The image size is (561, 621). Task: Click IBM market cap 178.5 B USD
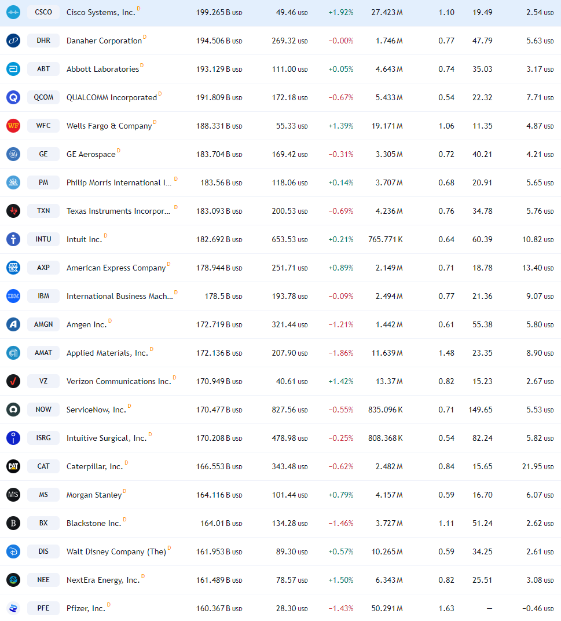point(223,296)
